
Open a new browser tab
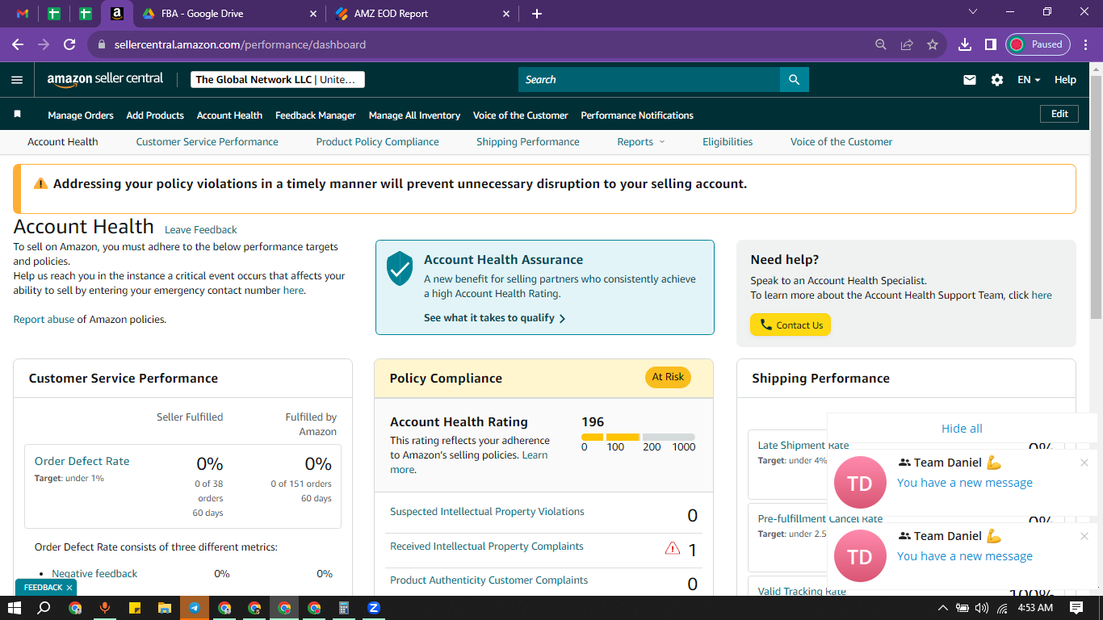537,14
